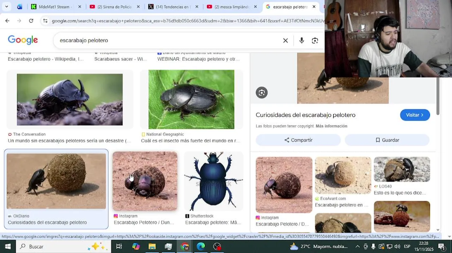Viewport: 452px width, 253px height.
Task: Open Lens overlay on preview image
Action: pos(262,92)
